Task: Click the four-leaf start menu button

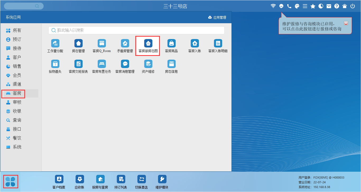Action: point(11,181)
